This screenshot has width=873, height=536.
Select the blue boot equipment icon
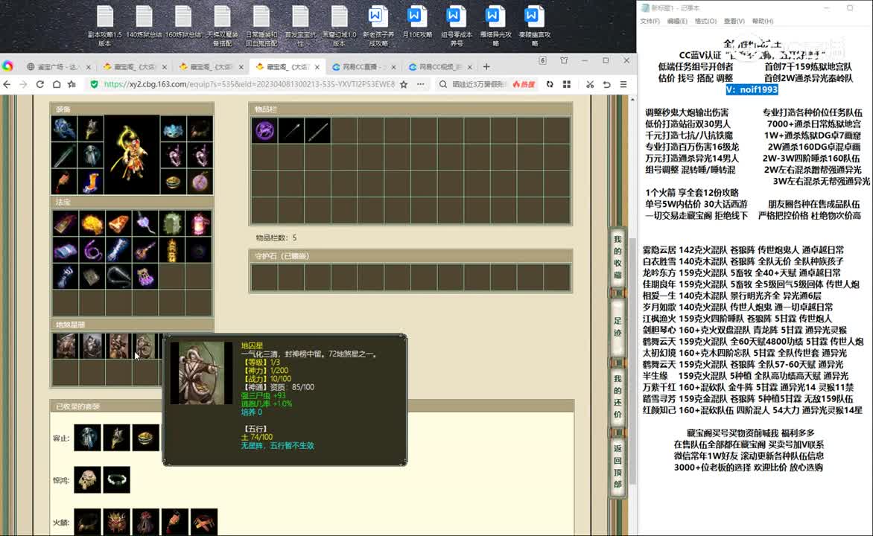tap(92, 182)
